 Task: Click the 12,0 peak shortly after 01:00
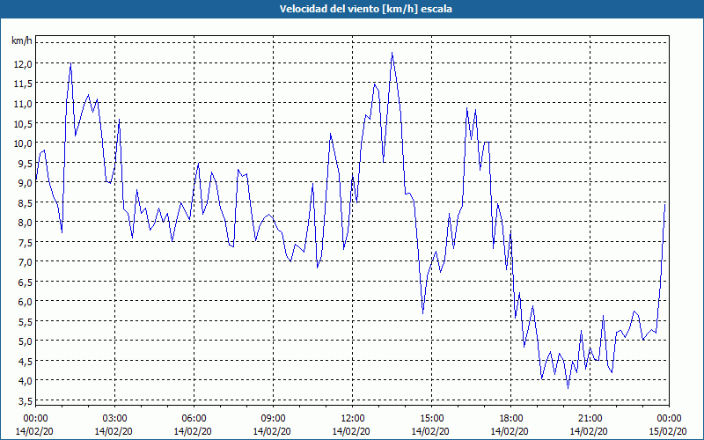pyautogui.click(x=70, y=62)
